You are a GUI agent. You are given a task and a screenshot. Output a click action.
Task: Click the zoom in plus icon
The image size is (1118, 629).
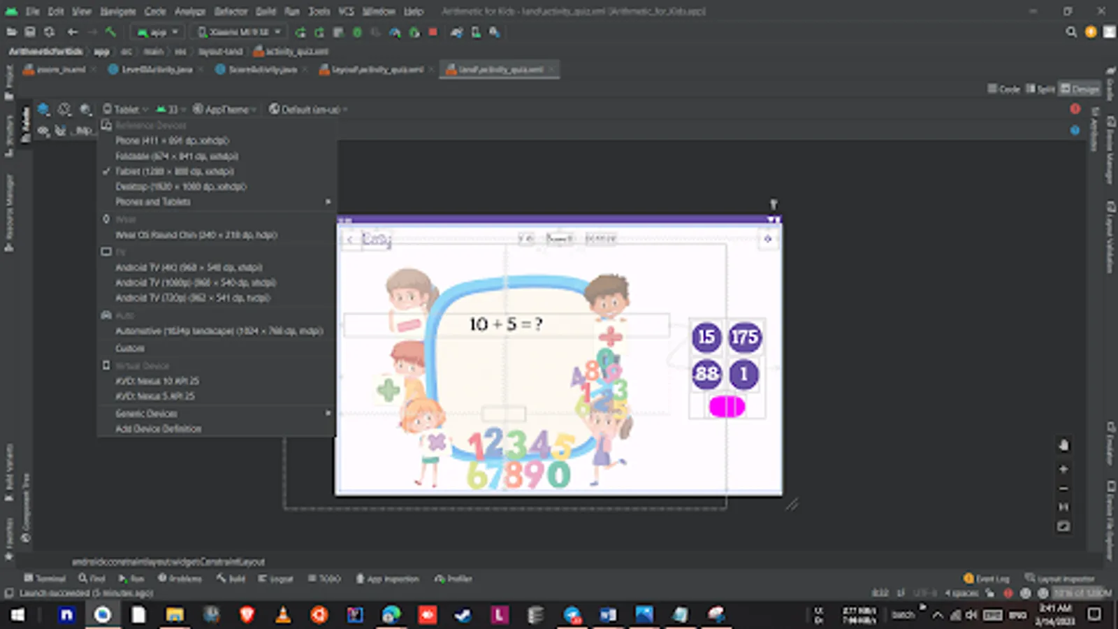(1063, 469)
